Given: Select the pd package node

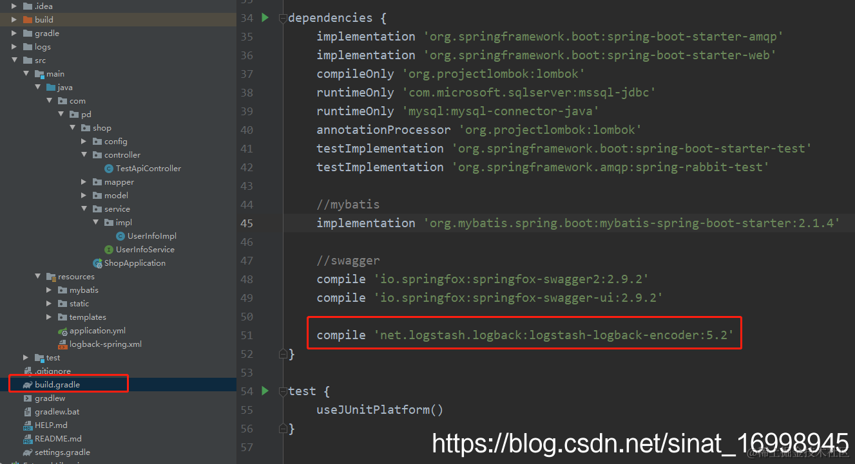Looking at the screenshot, I should pos(86,115).
